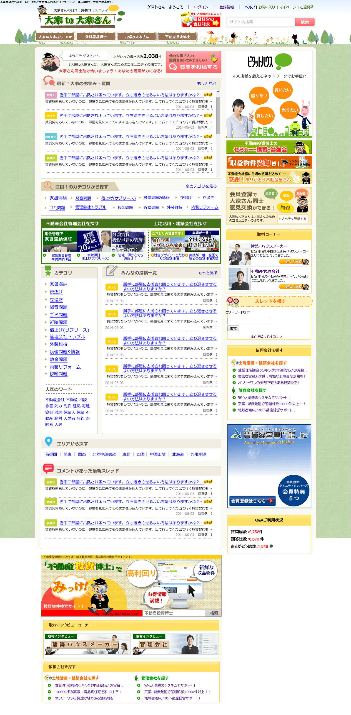Click the orange 売りたい bubble
Viewport: 351px width, 715px height.
[x=290, y=110]
